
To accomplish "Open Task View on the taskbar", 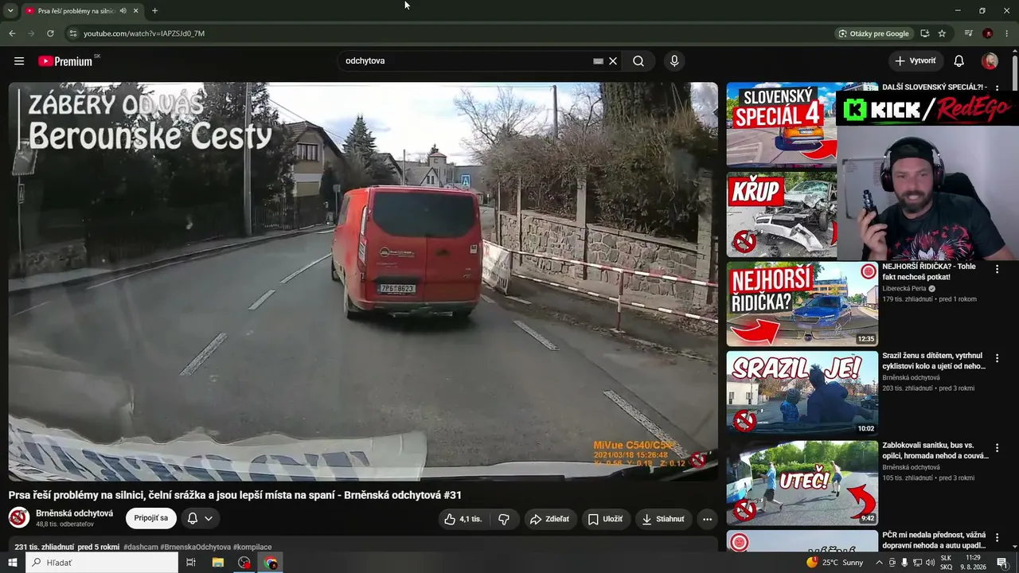I will coord(191,563).
